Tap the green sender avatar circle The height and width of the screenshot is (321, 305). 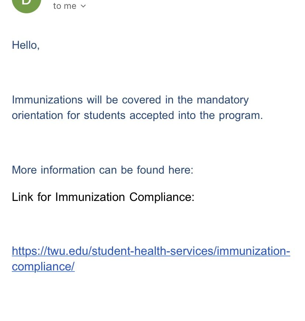[x=27, y=4]
